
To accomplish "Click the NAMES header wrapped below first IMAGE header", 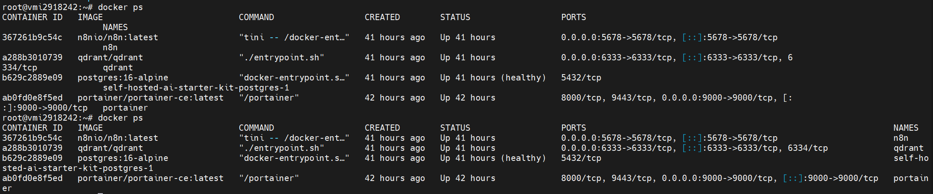I will (x=115, y=27).
